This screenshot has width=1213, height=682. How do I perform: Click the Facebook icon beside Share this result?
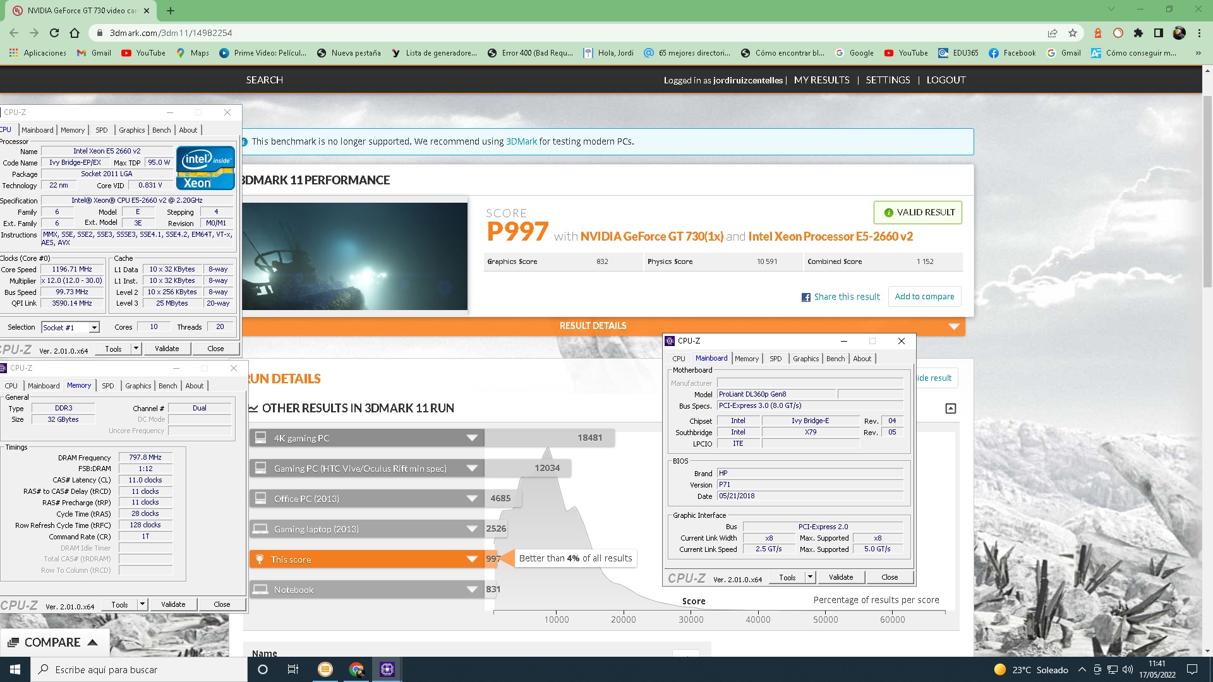806,297
